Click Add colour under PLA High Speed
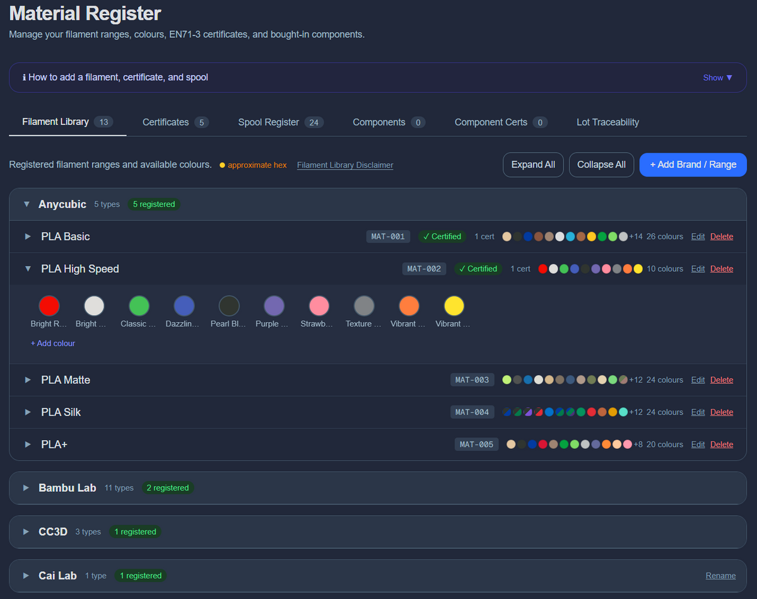This screenshot has width=757, height=599. [53, 344]
